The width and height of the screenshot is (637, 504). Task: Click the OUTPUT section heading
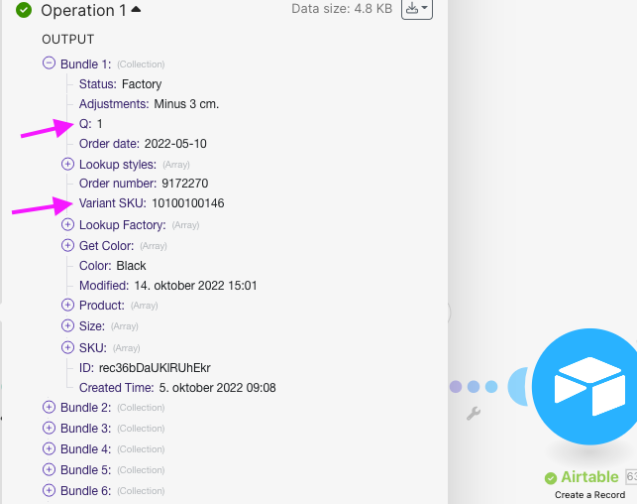click(x=67, y=40)
